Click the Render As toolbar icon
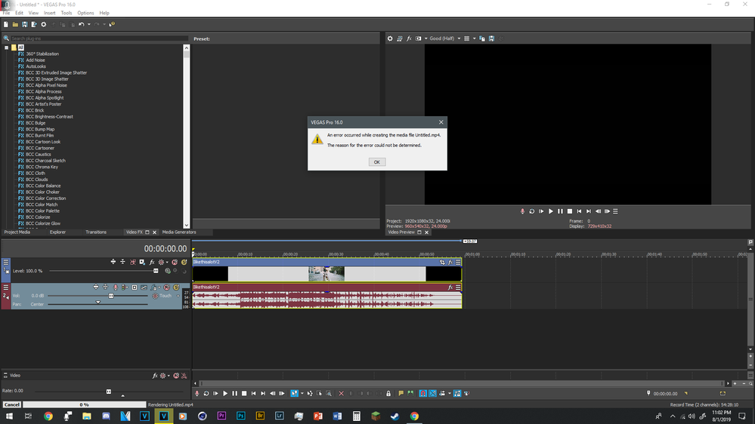 (x=34, y=24)
